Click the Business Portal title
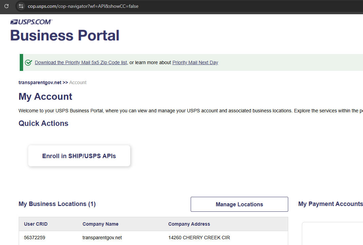The width and height of the screenshot is (363, 245). 65,36
